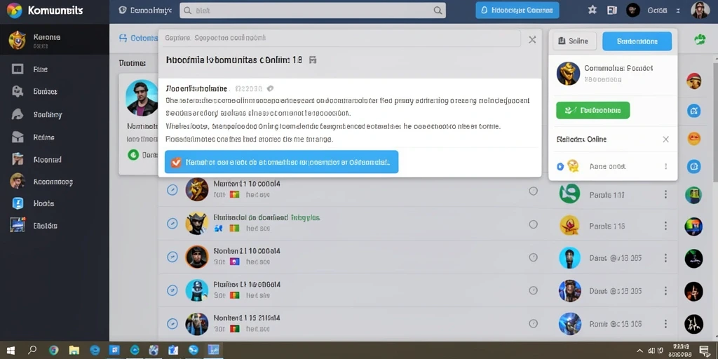
Task: Open the Chrome icon on the taskbar
Action: (x=53, y=351)
